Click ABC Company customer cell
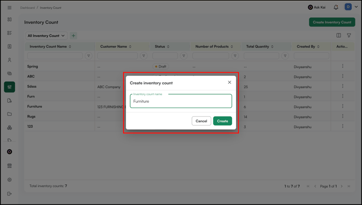Screen dimensions: 362x205 (x=109, y=87)
